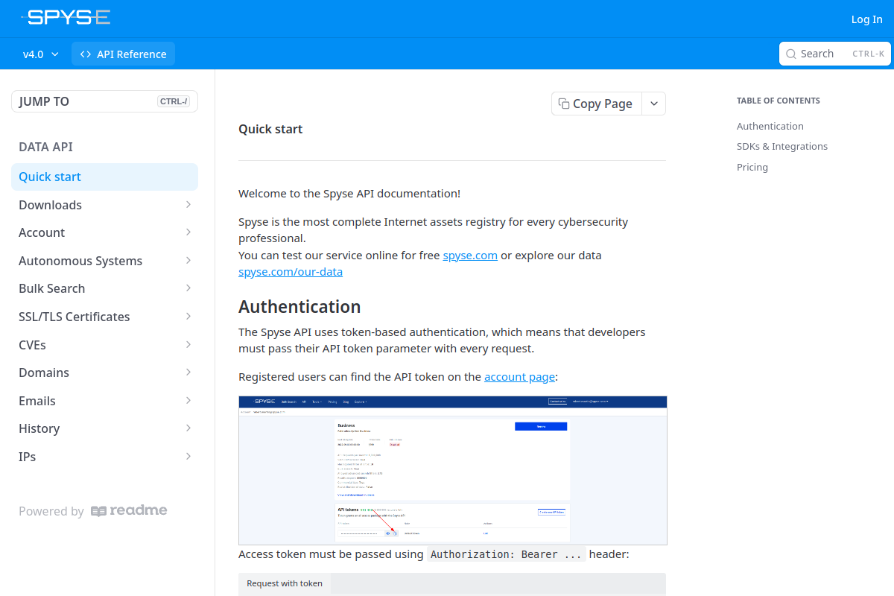Select Quick start in the sidebar
Screen dimensions: 894x596
pyautogui.click(x=104, y=177)
